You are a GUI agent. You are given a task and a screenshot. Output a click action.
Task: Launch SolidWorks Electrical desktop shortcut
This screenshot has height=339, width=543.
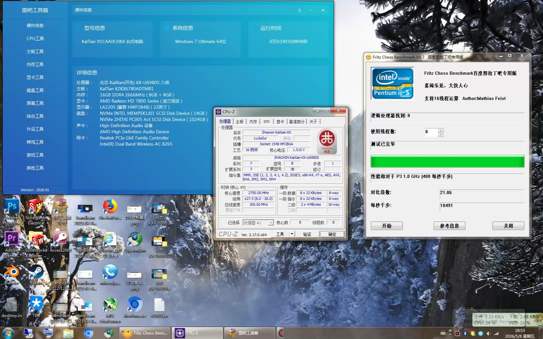pos(36,212)
